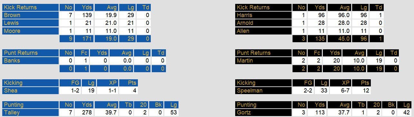The width and height of the screenshot is (414, 117).
Task: Click the black Punt Returns header
Action: tap(263, 53)
